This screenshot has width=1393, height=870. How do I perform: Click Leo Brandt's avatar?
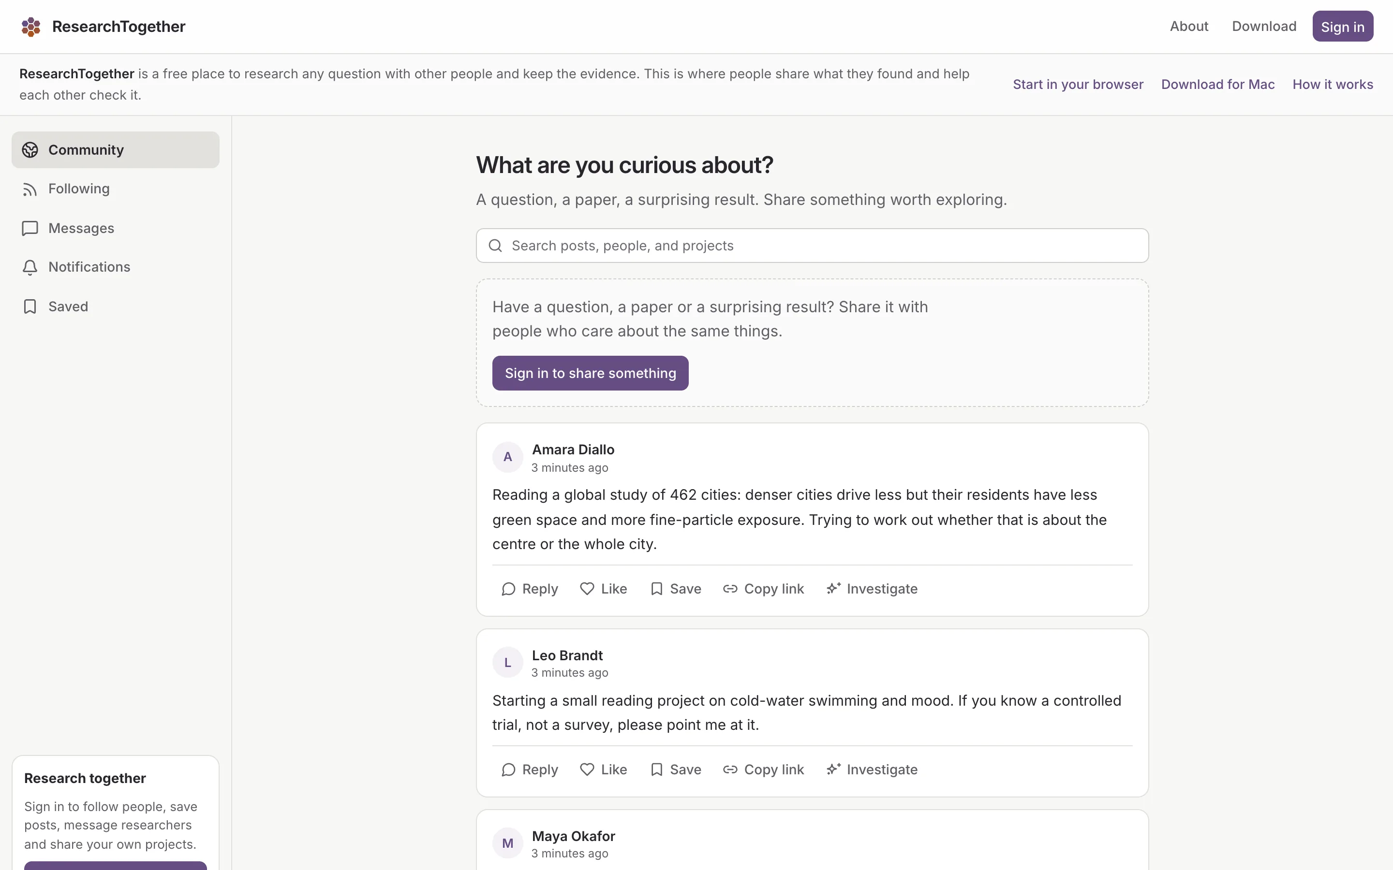coord(507,662)
